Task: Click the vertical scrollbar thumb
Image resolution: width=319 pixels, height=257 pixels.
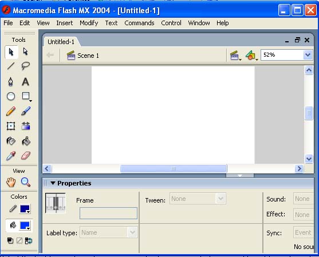Action: pyautogui.click(x=309, y=113)
